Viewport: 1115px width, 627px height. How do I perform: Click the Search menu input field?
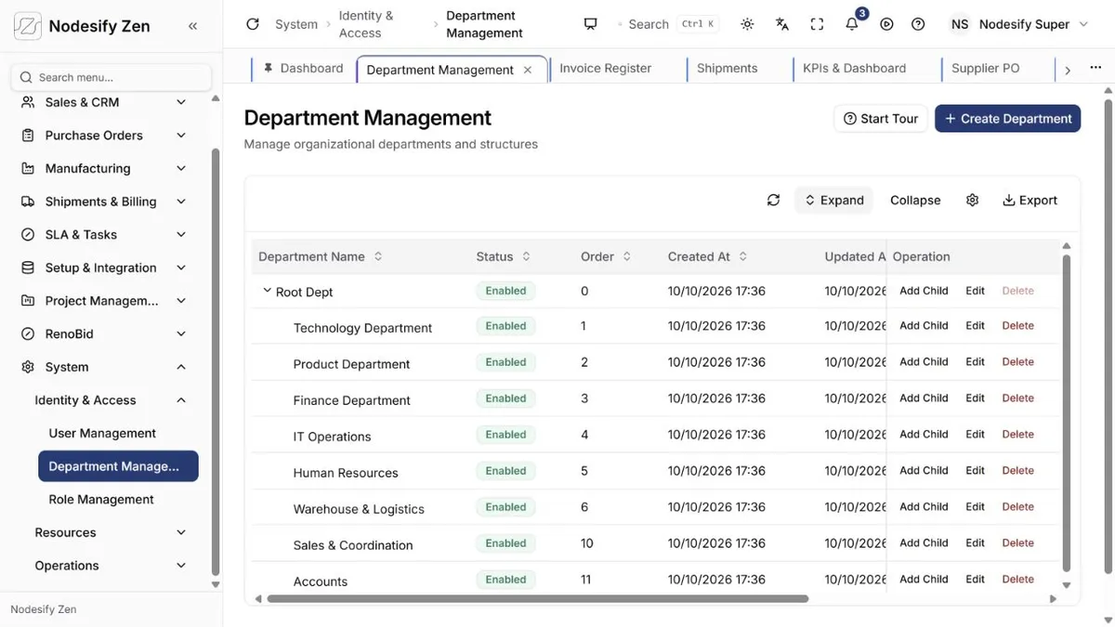coord(111,77)
